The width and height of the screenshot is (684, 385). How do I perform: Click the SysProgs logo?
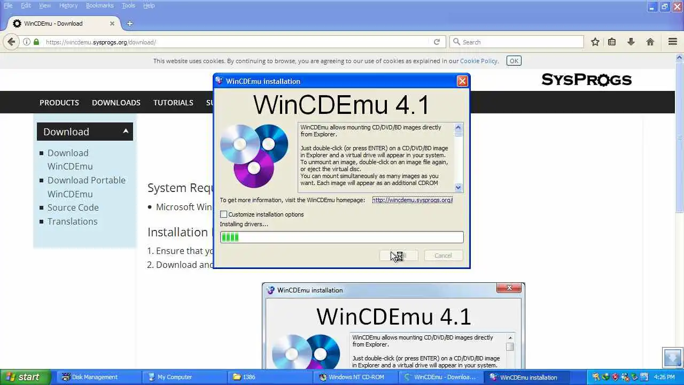tap(587, 80)
